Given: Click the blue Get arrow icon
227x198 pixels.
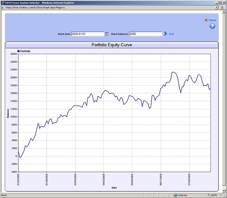Looking at the screenshot, I should click(166, 34).
